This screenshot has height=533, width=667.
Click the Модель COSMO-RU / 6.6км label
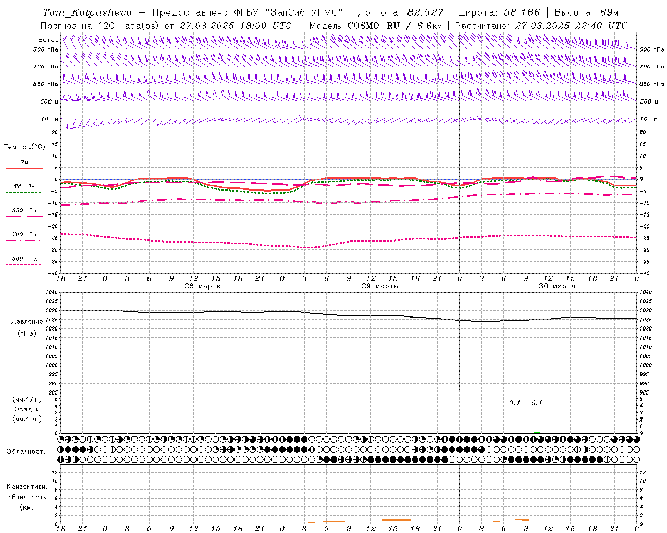(376, 26)
